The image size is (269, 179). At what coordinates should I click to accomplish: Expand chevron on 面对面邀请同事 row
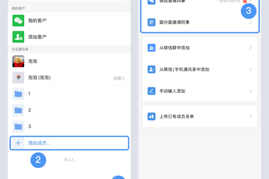(251, 22)
